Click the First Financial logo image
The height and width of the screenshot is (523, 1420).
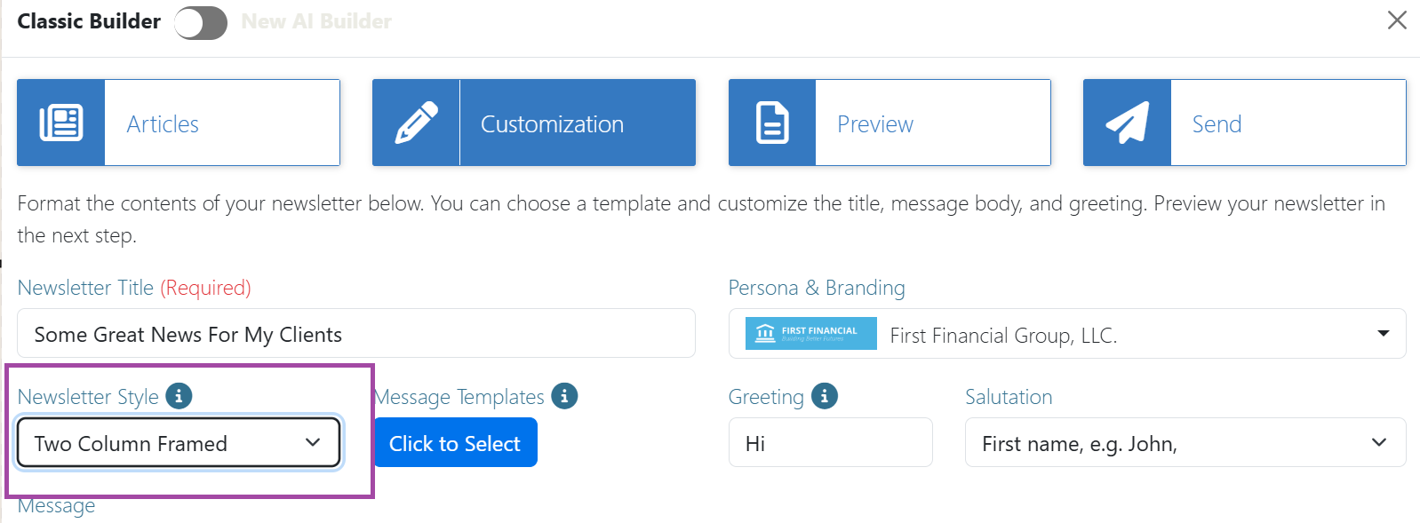tap(810, 334)
